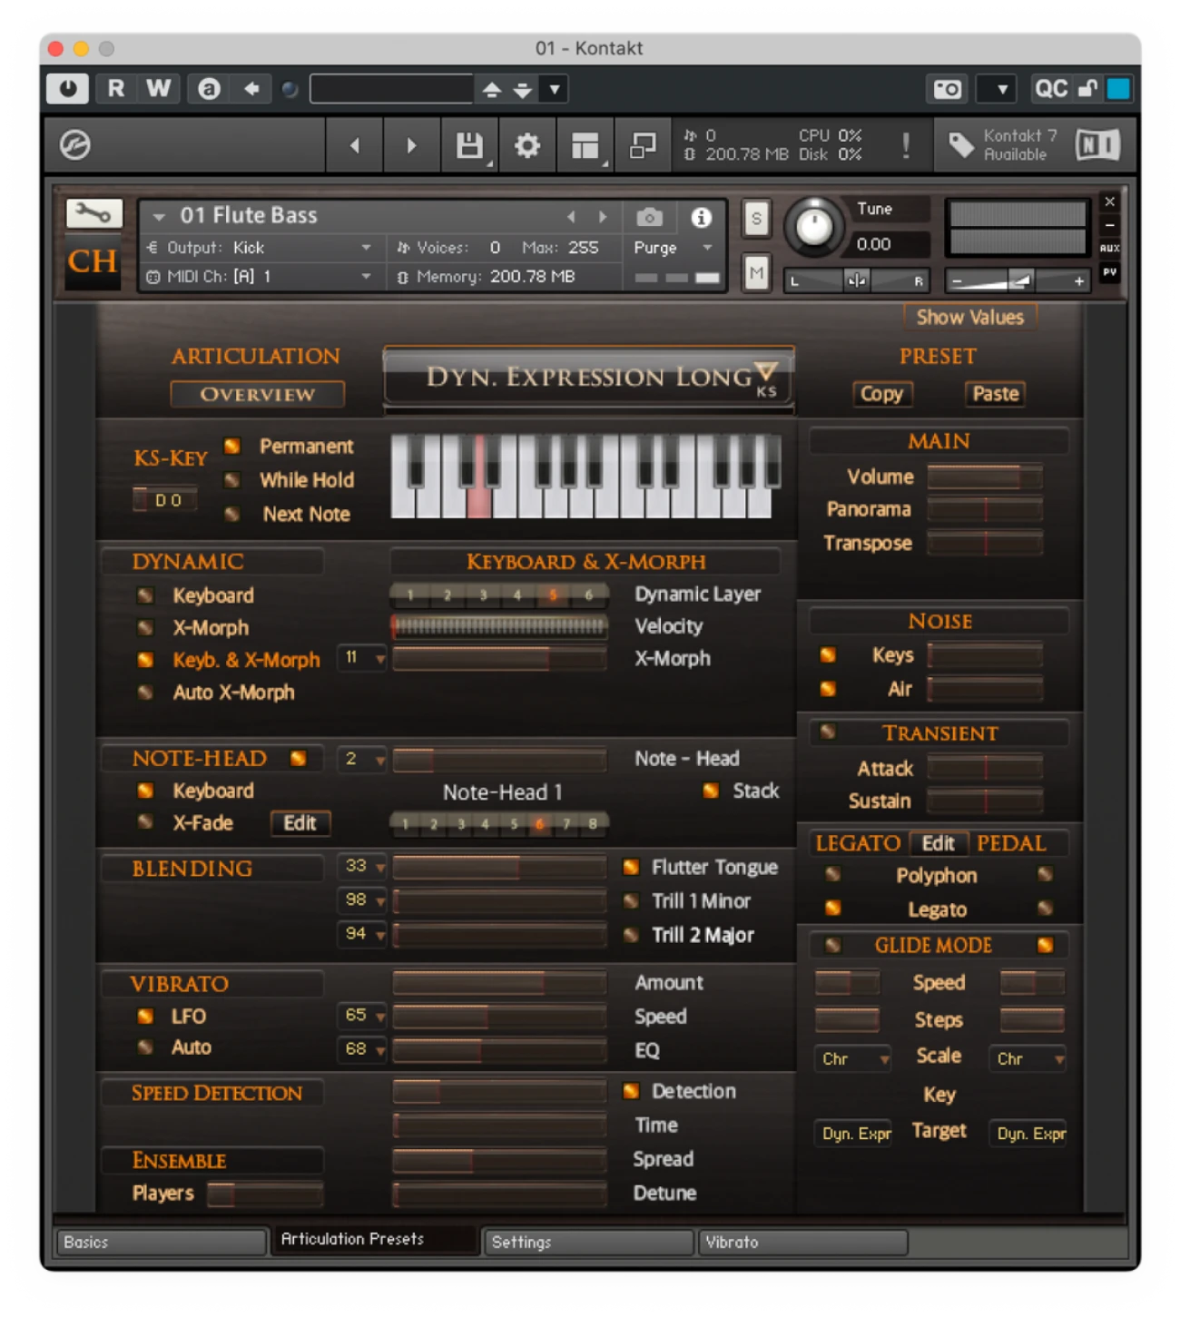Adjust the Main Volume slider
Viewport: 1180px width, 1317px height.
click(x=985, y=477)
